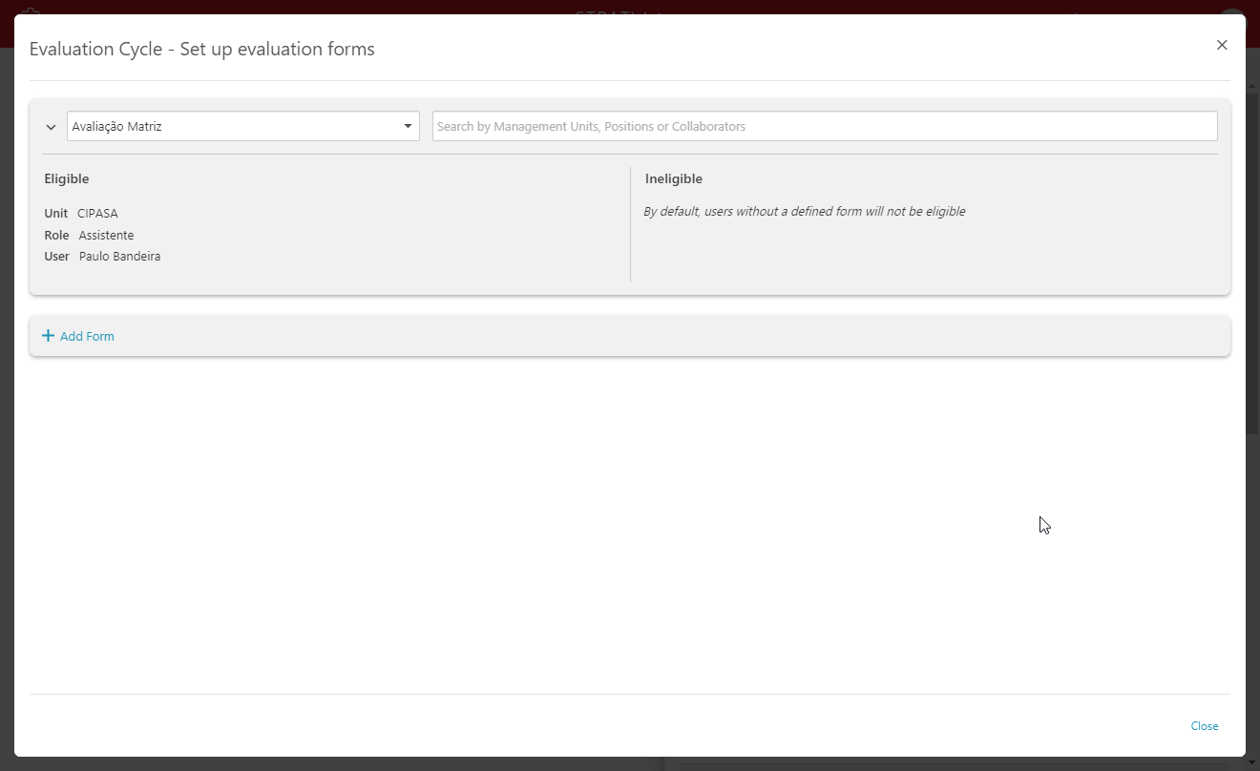This screenshot has height=771, width=1260.
Task: Select the Paulo Bandeira user entry
Action: pyautogui.click(x=119, y=257)
